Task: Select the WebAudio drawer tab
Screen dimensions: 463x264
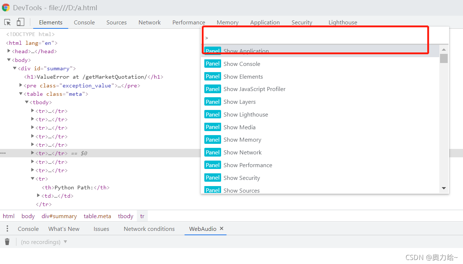Action: pyautogui.click(x=202, y=229)
